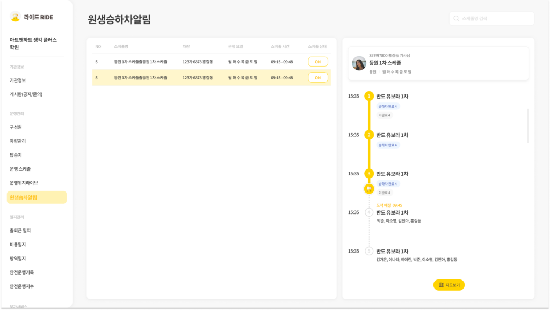This screenshot has width=550, height=310.
Task: Click the search magnifier icon
Action: [456, 19]
